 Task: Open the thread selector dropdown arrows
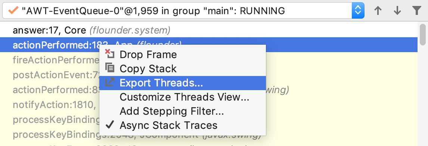(358, 11)
